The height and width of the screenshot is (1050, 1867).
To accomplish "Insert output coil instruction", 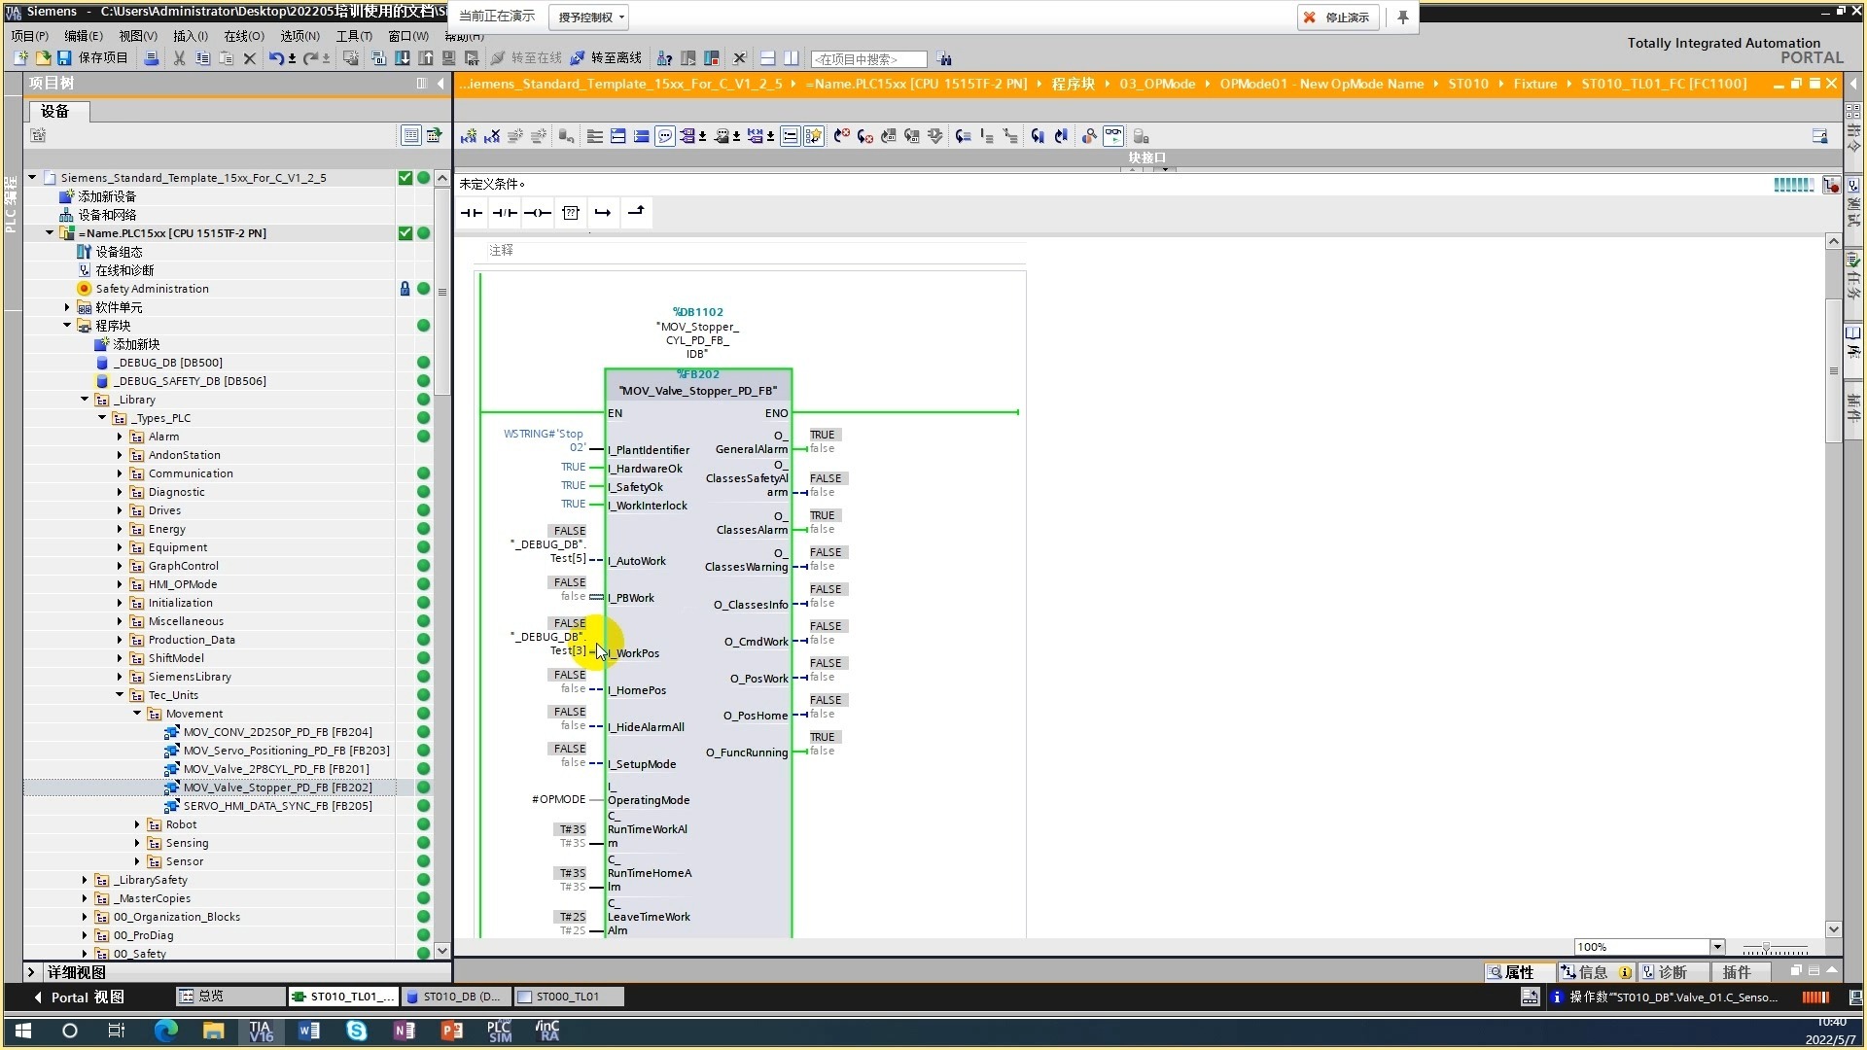I will (537, 213).
